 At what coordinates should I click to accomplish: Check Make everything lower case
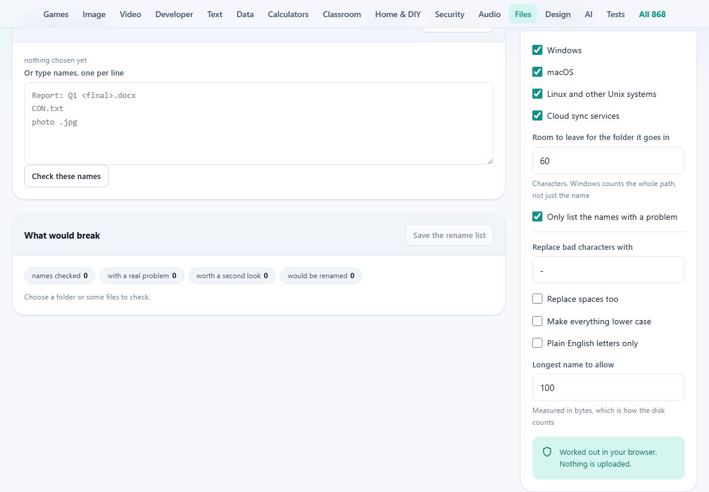click(538, 321)
